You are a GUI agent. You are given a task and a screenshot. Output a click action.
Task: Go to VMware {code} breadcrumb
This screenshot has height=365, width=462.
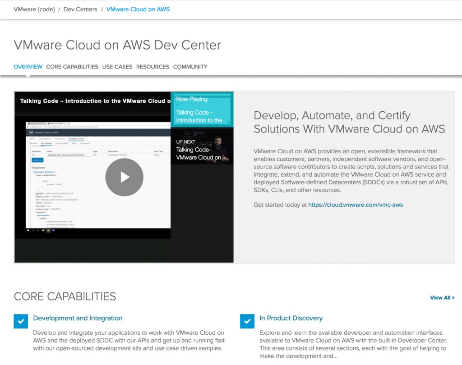coord(34,9)
